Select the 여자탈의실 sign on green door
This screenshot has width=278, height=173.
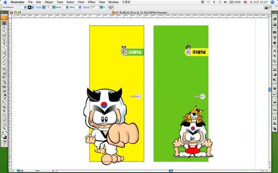pyautogui.click(x=197, y=51)
